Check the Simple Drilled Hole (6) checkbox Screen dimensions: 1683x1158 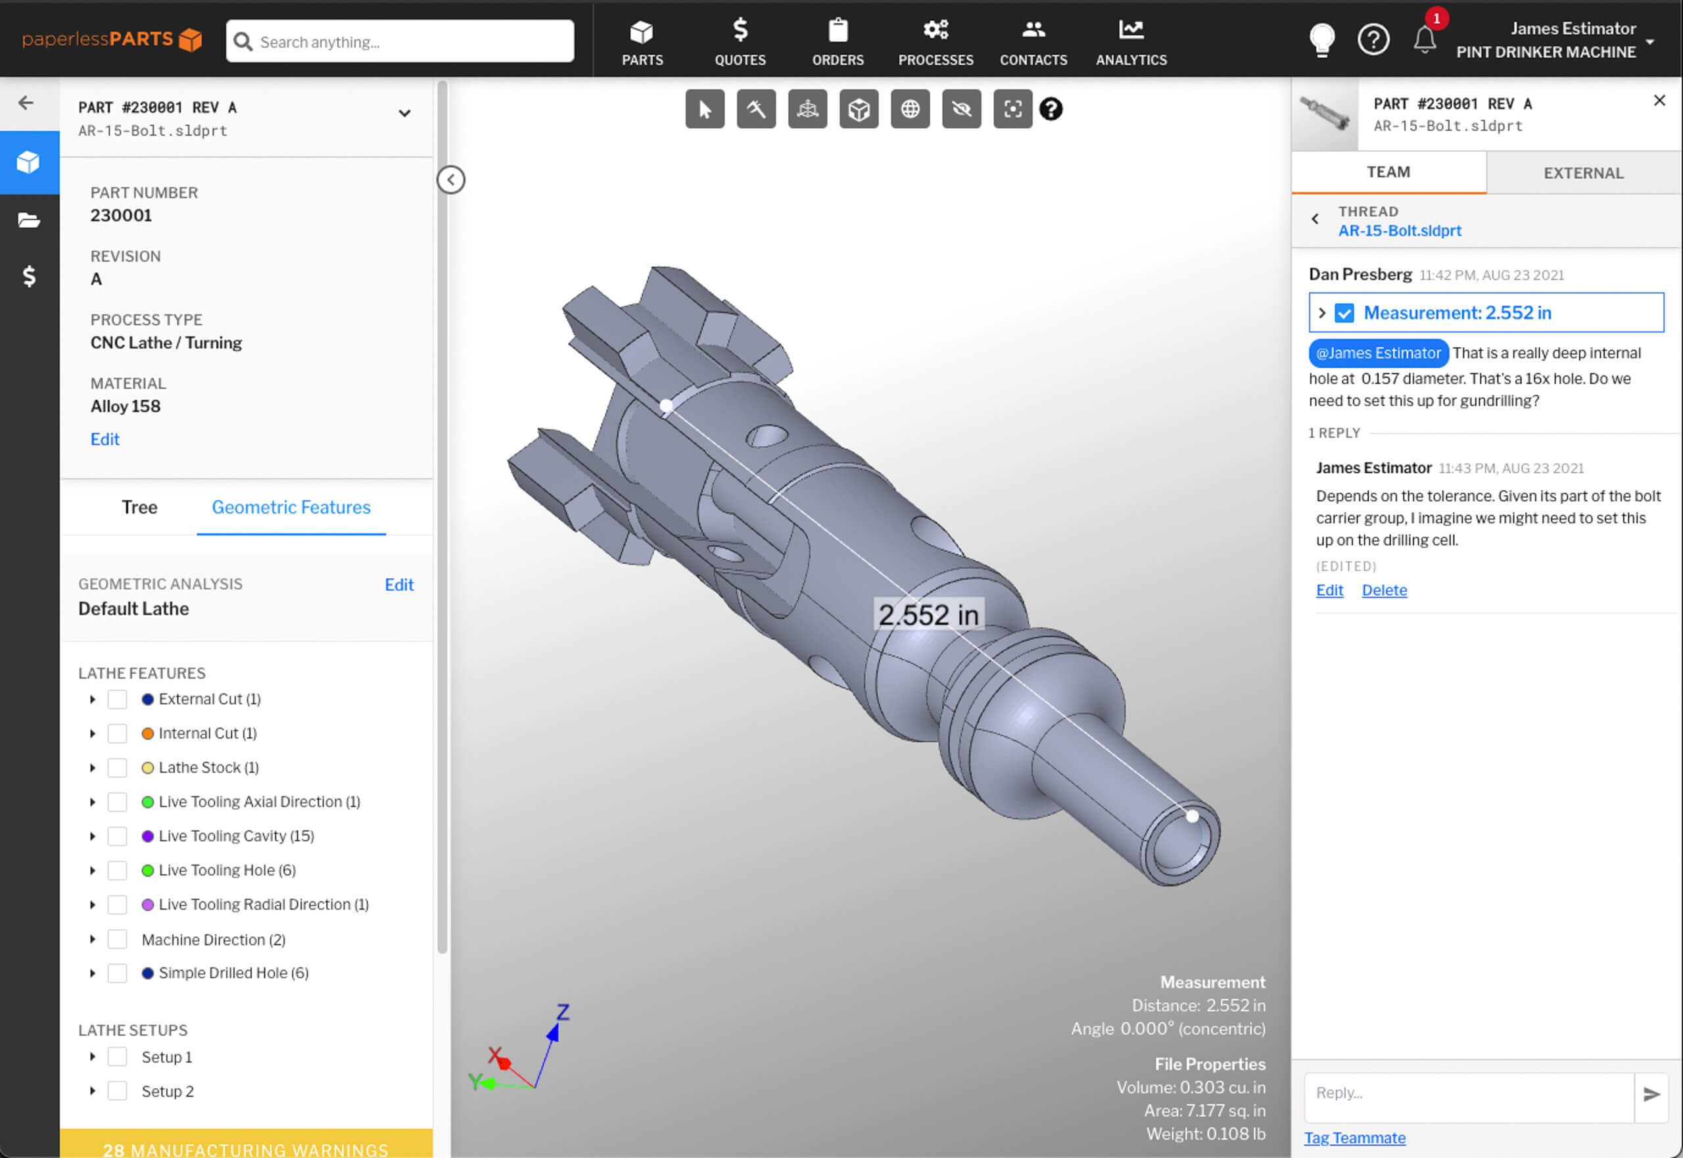pyautogui.click(x=117, y=973)
